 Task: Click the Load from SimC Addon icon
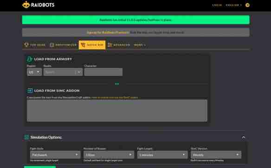(x=30, y=91)
